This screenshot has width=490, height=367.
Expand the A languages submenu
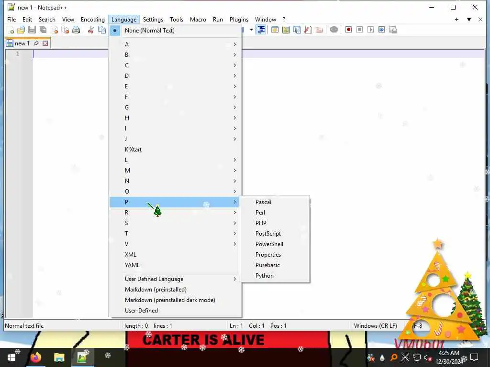175,44
